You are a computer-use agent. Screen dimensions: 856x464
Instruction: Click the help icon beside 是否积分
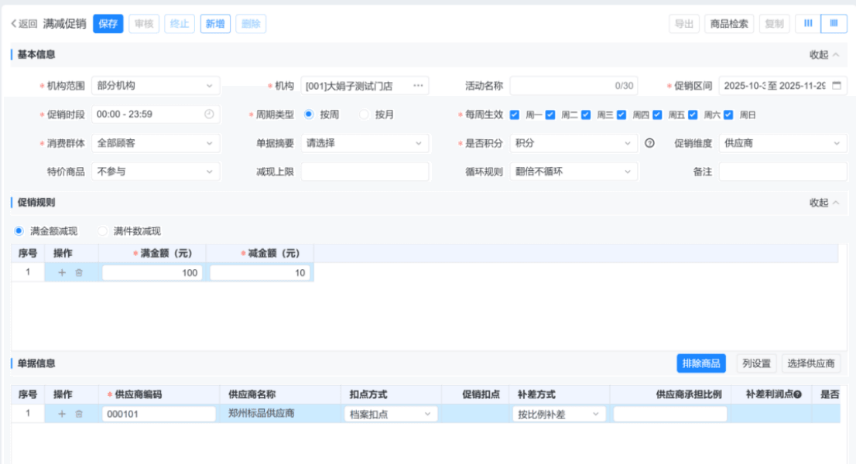coord(649,143)
